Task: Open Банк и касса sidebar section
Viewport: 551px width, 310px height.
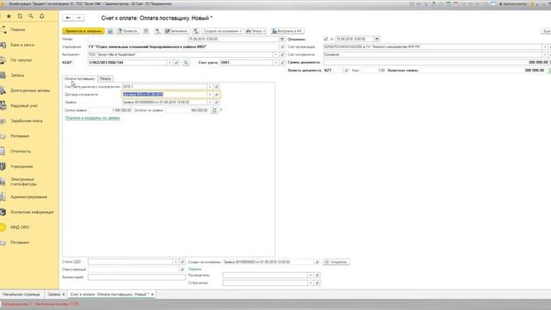Action: coord(22,45)
